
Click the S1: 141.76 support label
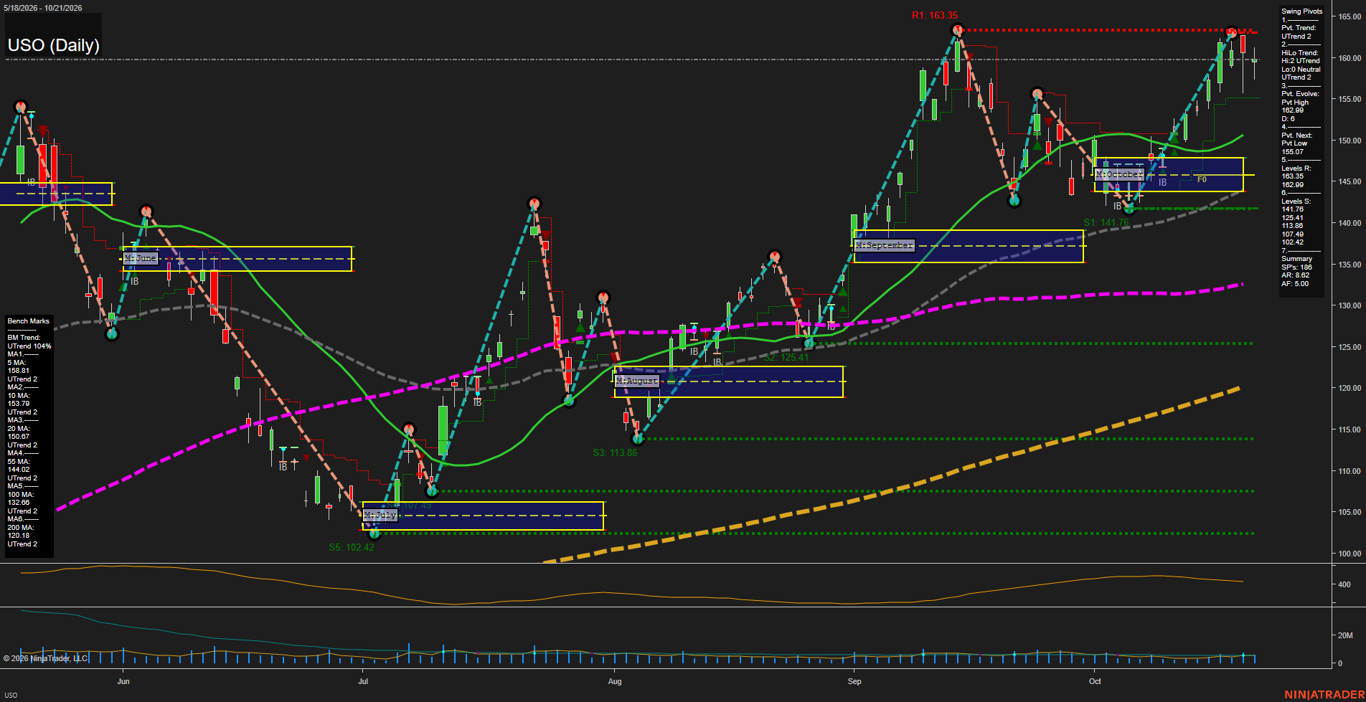pos(1106,223)
